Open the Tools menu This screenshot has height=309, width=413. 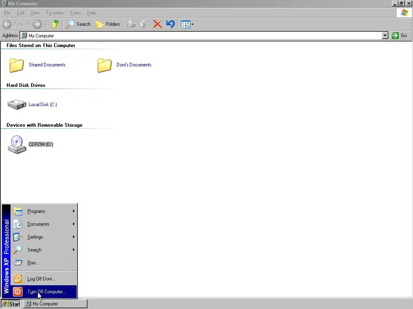click(75, 12)
